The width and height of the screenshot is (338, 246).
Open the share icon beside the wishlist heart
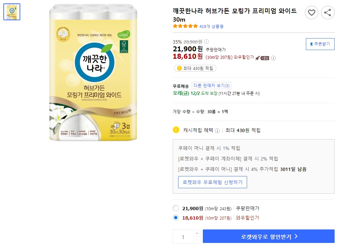327,13
